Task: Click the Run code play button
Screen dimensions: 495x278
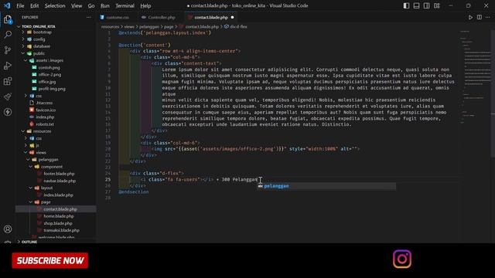Action: point(470,17)
